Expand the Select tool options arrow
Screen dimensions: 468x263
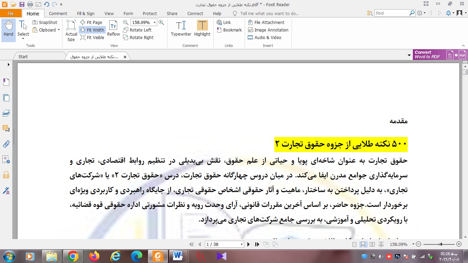click(23, 38)
